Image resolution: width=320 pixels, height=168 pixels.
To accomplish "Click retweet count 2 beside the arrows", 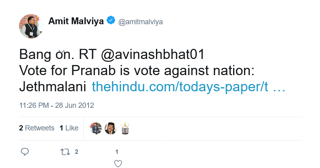I will pos(76,152).
